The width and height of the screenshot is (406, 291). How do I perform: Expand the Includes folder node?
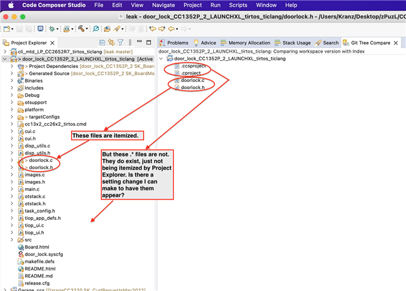click(x=11, y=88)
